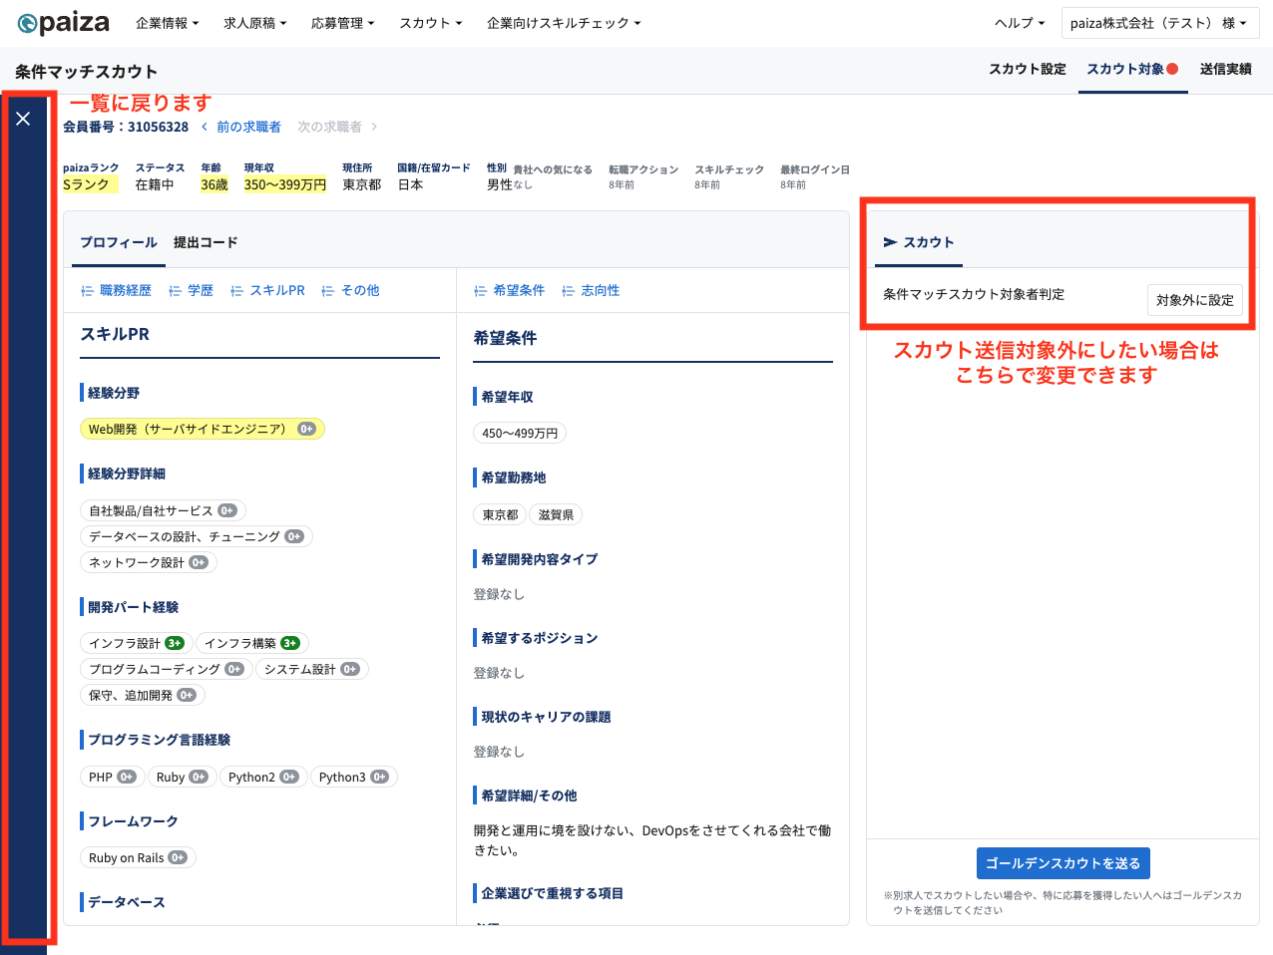This screenshot has width=1273, height=955.
Task: Select the スカウト panel tab
Action: click(919, 242)
